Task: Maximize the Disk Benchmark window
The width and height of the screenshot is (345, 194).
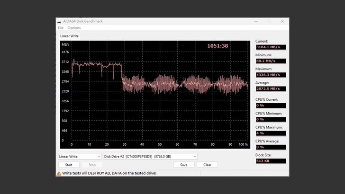Action: pos(269,21)
